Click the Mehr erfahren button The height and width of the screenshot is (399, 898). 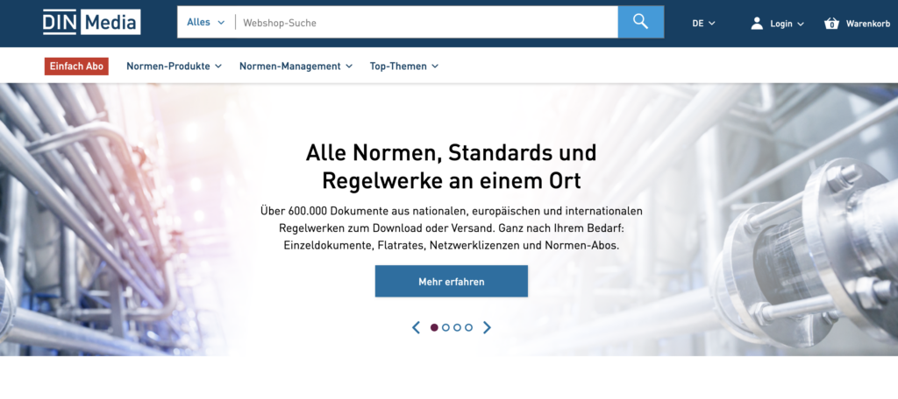pyautogui.click(x=452, y=281)
